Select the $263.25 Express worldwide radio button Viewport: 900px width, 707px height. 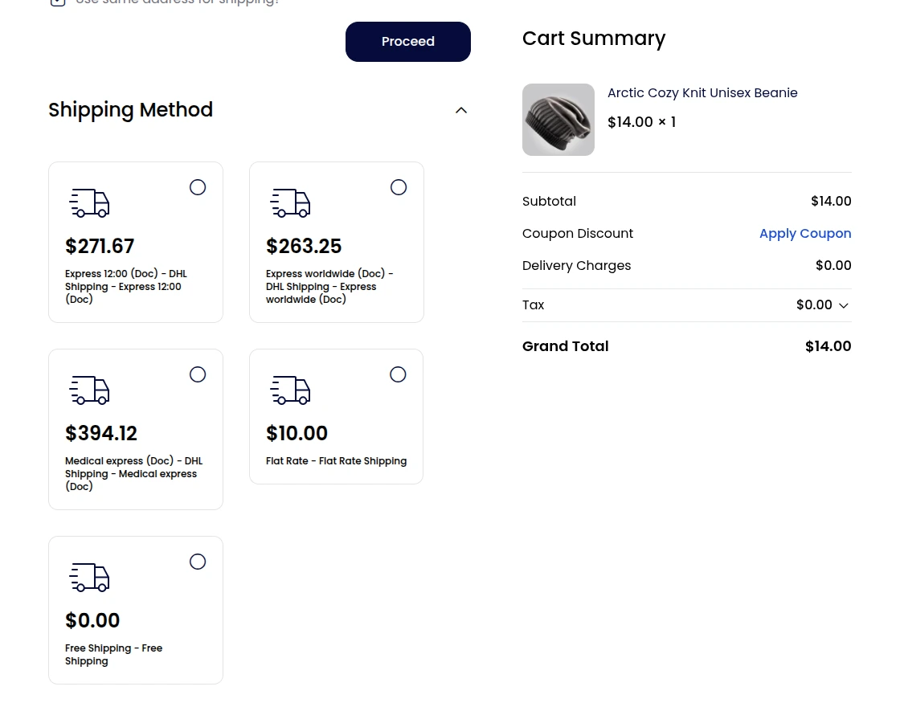pyautogui.click(x=399, y=187)
